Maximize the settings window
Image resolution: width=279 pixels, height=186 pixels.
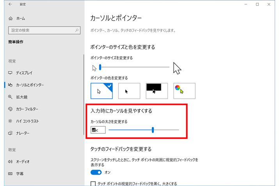coord(257,4)
